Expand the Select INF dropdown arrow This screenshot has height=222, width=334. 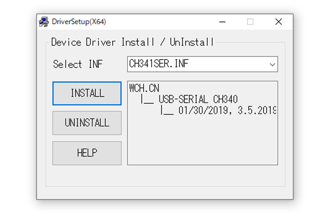coord(272,64)
